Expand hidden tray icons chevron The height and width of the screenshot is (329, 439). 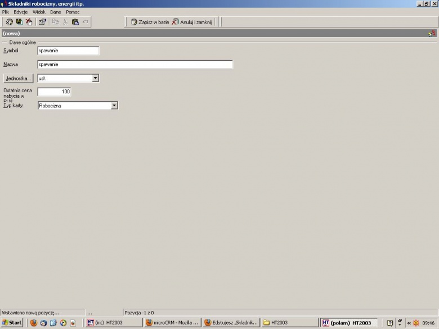click(x=409, y=323)
